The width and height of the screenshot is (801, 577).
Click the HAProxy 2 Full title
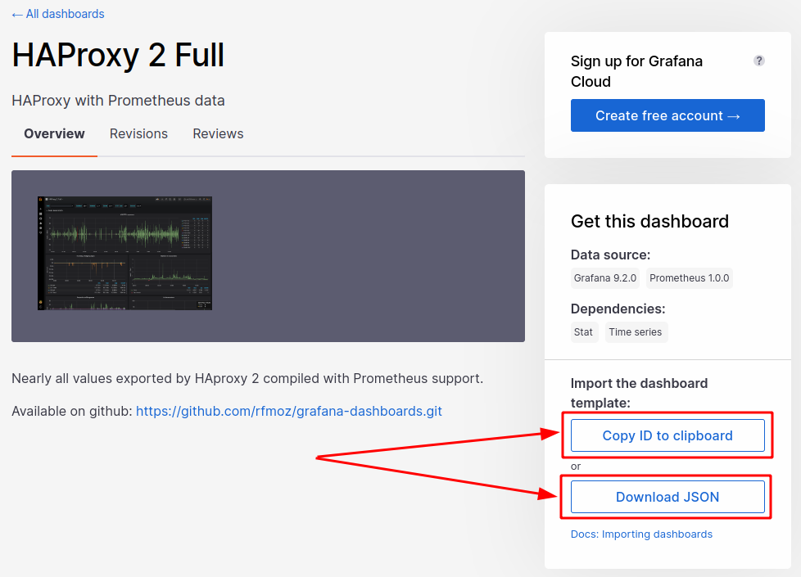click(118, 55)
